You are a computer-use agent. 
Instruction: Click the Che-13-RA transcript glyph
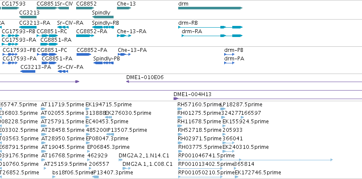click(124, 36)
